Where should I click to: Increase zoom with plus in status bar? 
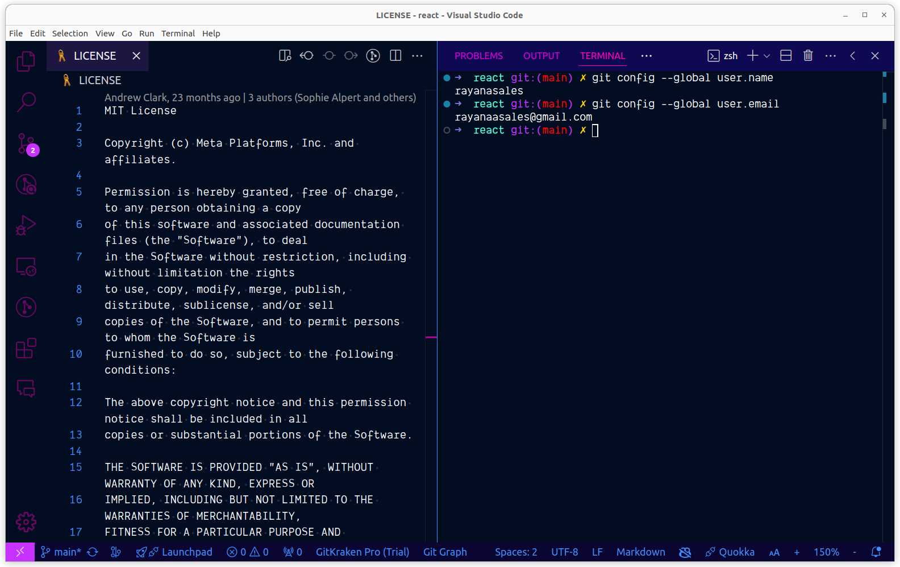[x=797, y=552]
